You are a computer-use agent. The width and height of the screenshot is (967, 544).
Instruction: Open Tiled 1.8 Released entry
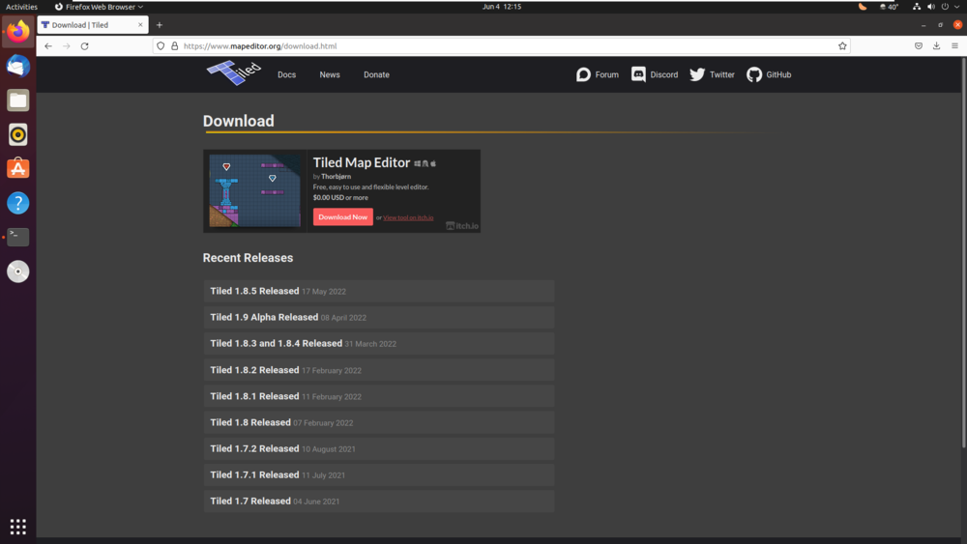379,422
